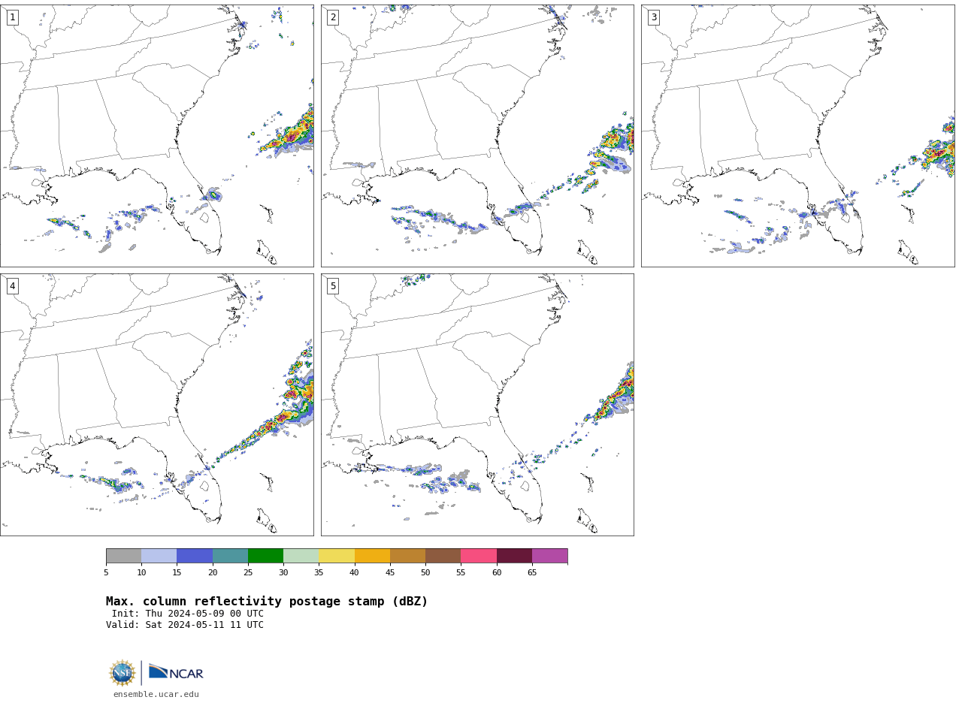Click the colorbar tick label 35

(319, 573)
